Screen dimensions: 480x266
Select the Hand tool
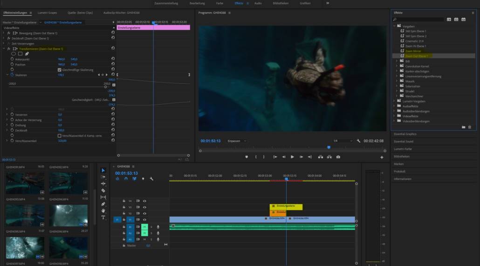pyautogui.click(x=103, y=211)
